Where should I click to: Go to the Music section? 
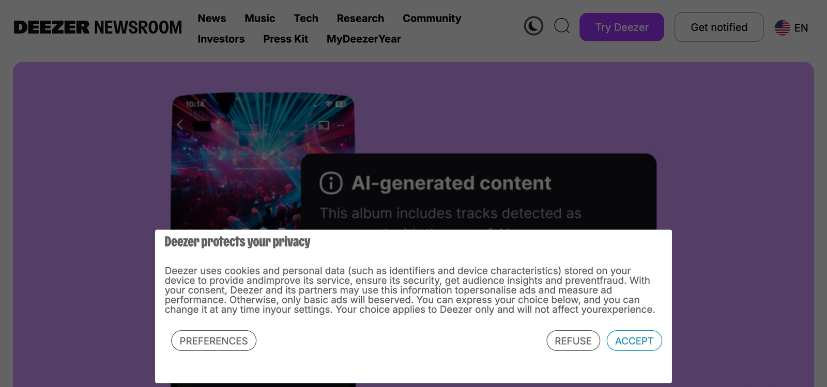click(260, 18)
